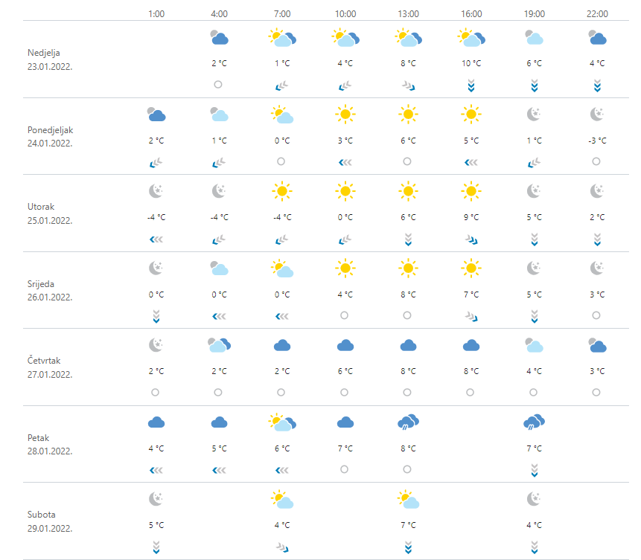Click the wind arrow for Utorak at 16:00
The image size is (641, 560).
pos(471,239)
